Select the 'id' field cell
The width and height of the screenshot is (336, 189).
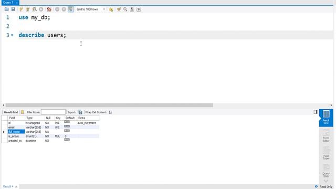coord(16,123)
